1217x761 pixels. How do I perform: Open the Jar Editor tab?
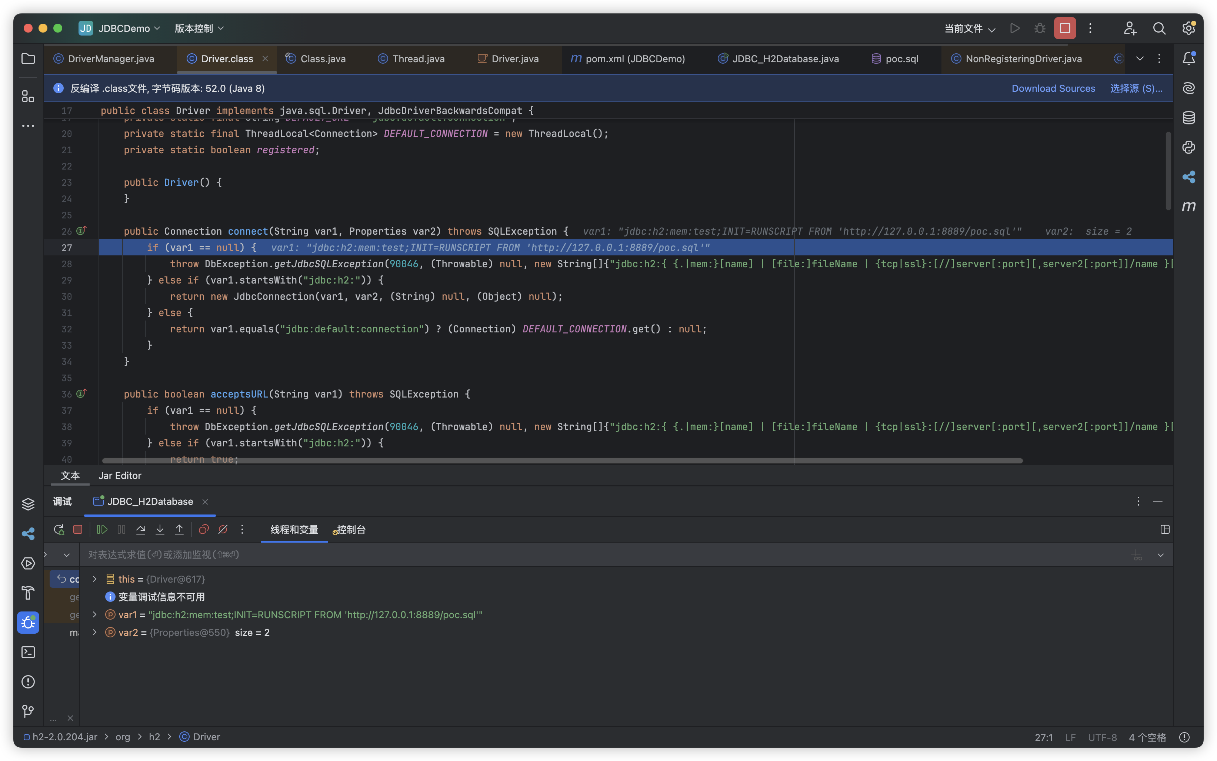tap(120, 476)
